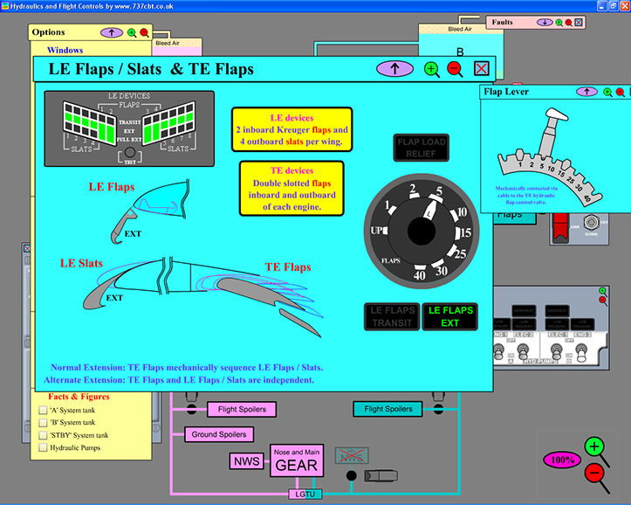Collapse the Options panel using its arrow

tap(112, 32)
